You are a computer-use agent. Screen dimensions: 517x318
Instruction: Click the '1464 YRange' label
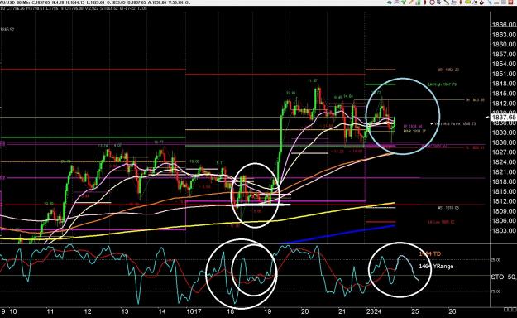click(436, 266)
